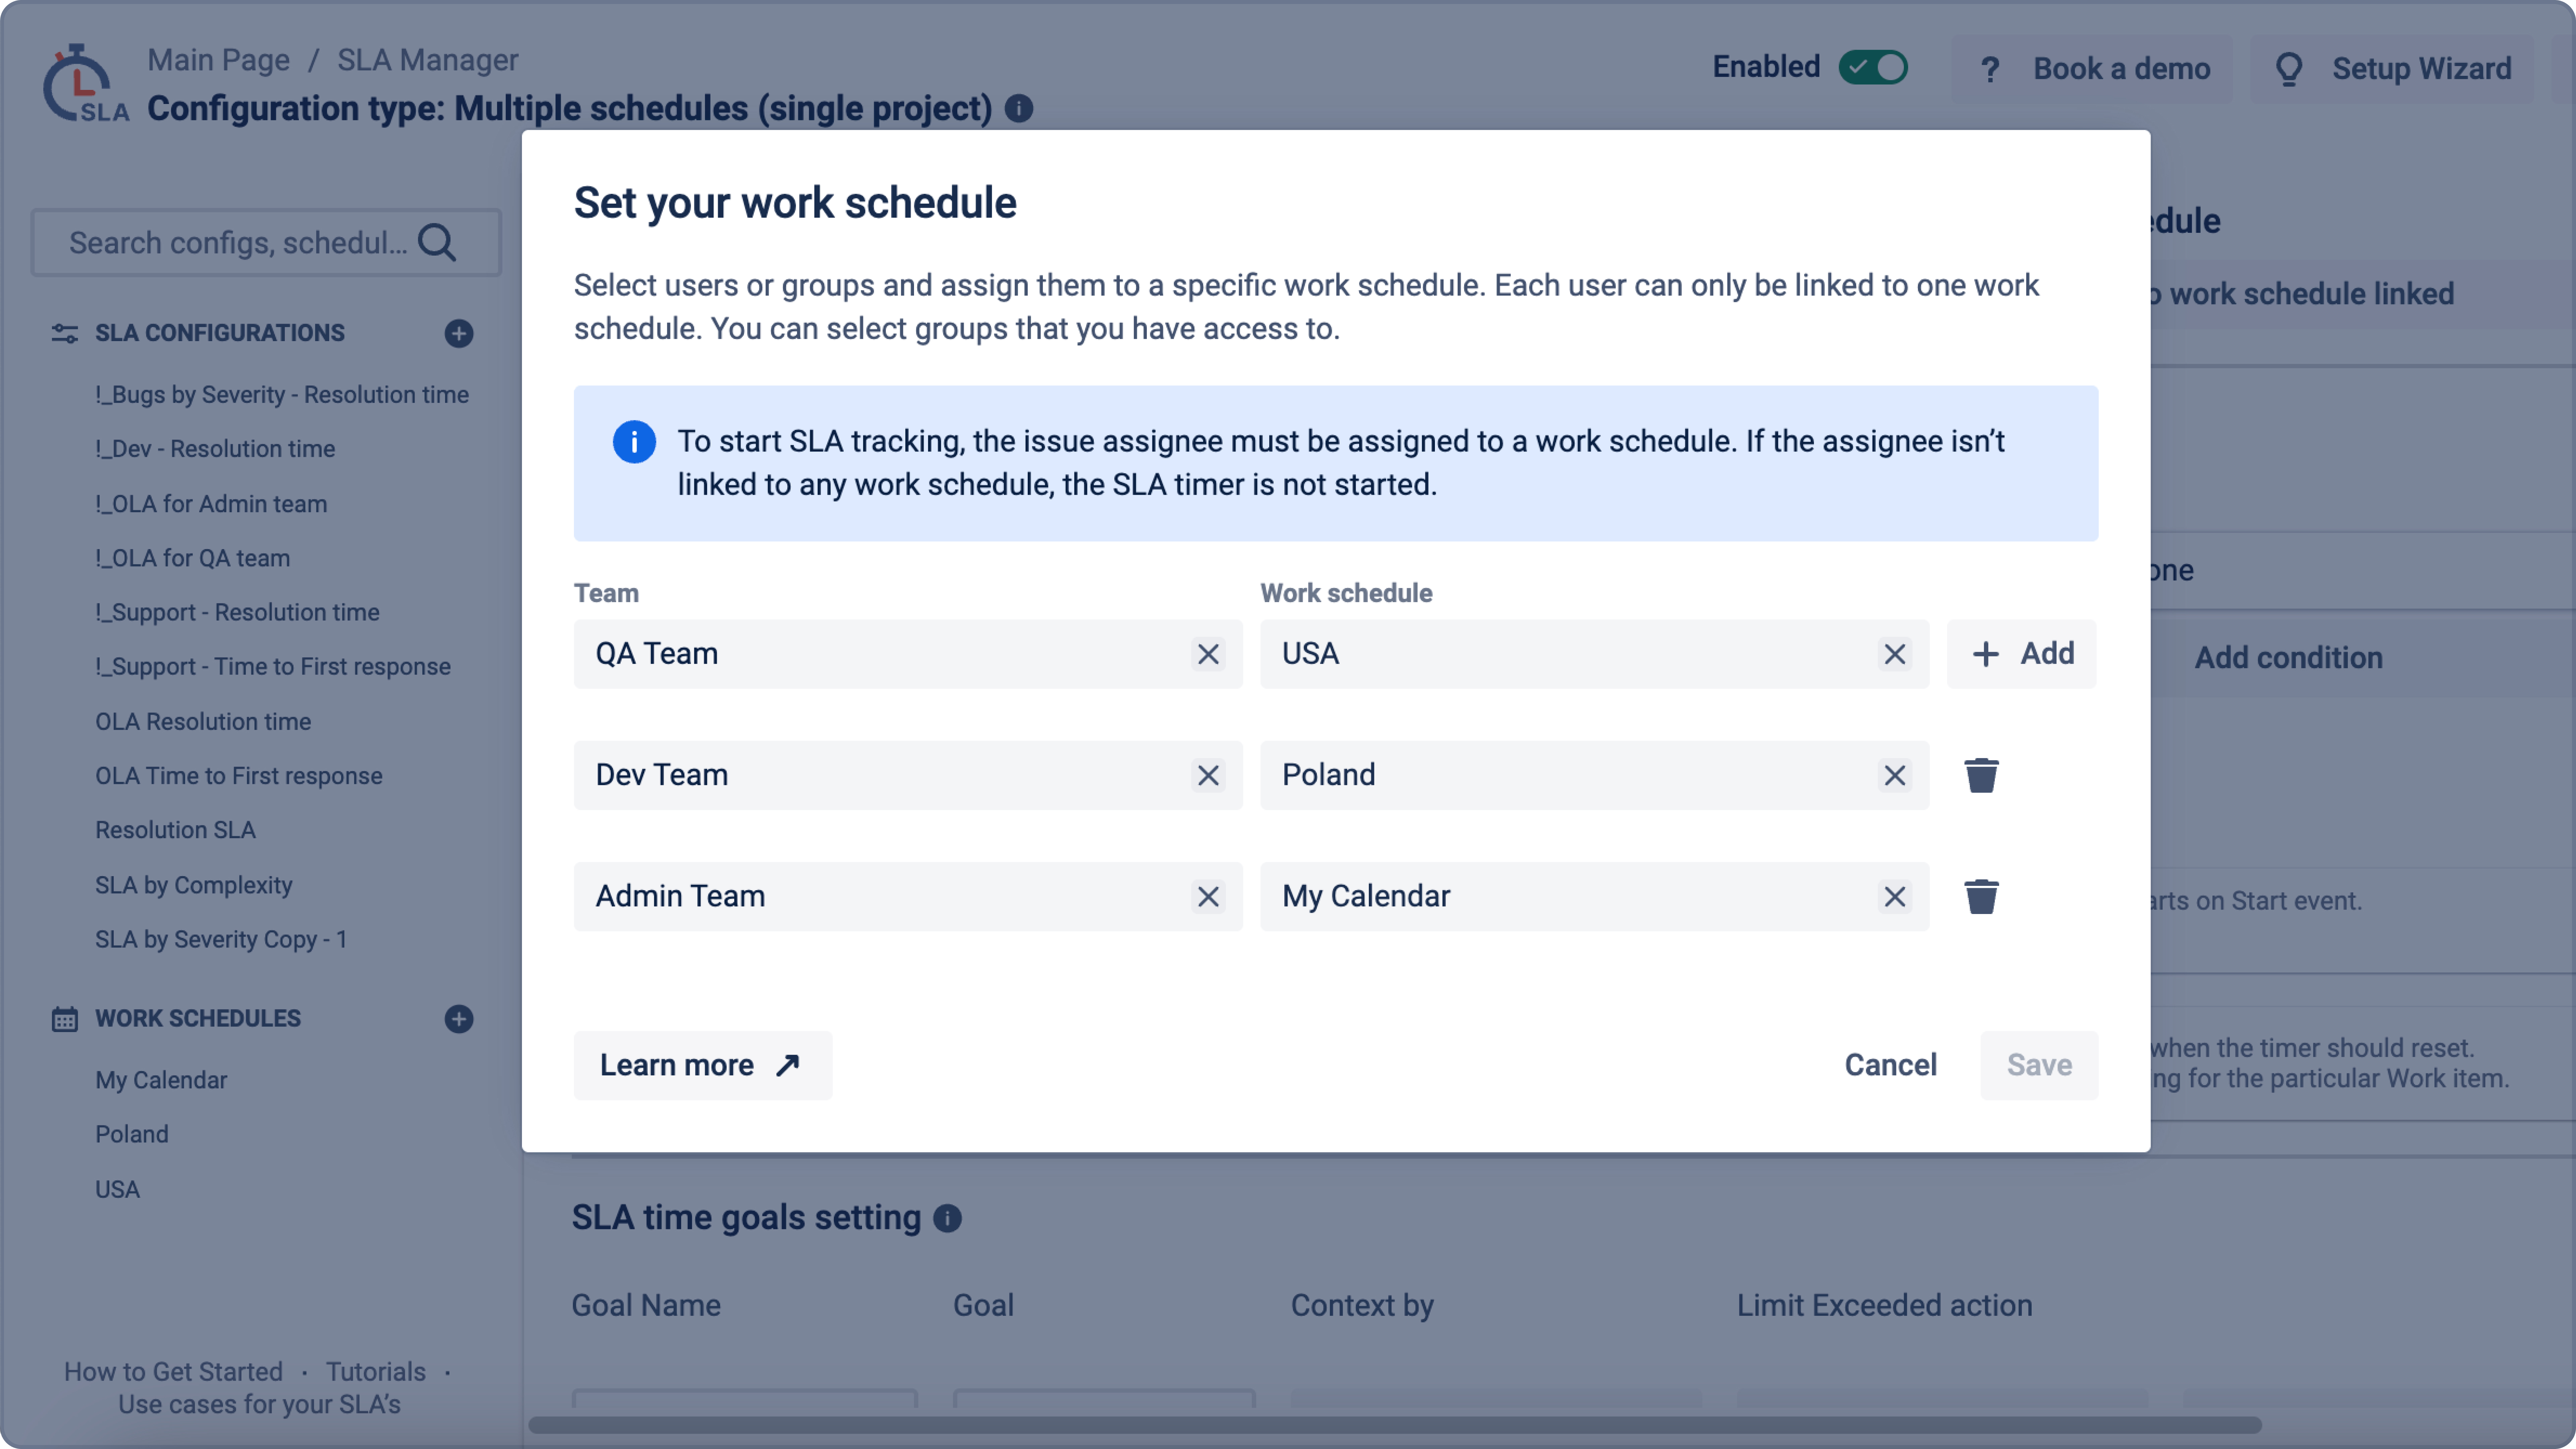Clear the QA Team selection
The width and height of the screenshot is (2576, 1449).
tap(1208, 654)
